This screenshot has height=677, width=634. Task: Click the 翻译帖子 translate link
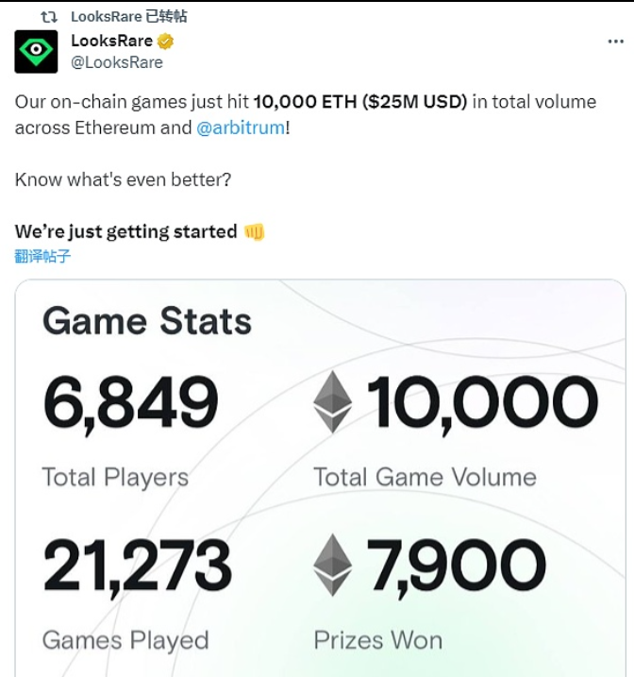(42, 255)
